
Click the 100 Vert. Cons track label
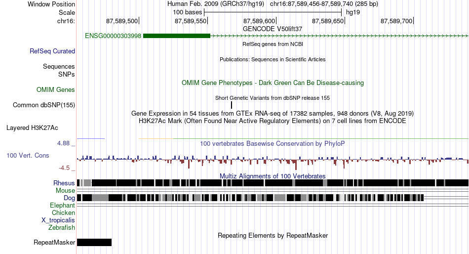pyautogui.click(x=28, y=156)
